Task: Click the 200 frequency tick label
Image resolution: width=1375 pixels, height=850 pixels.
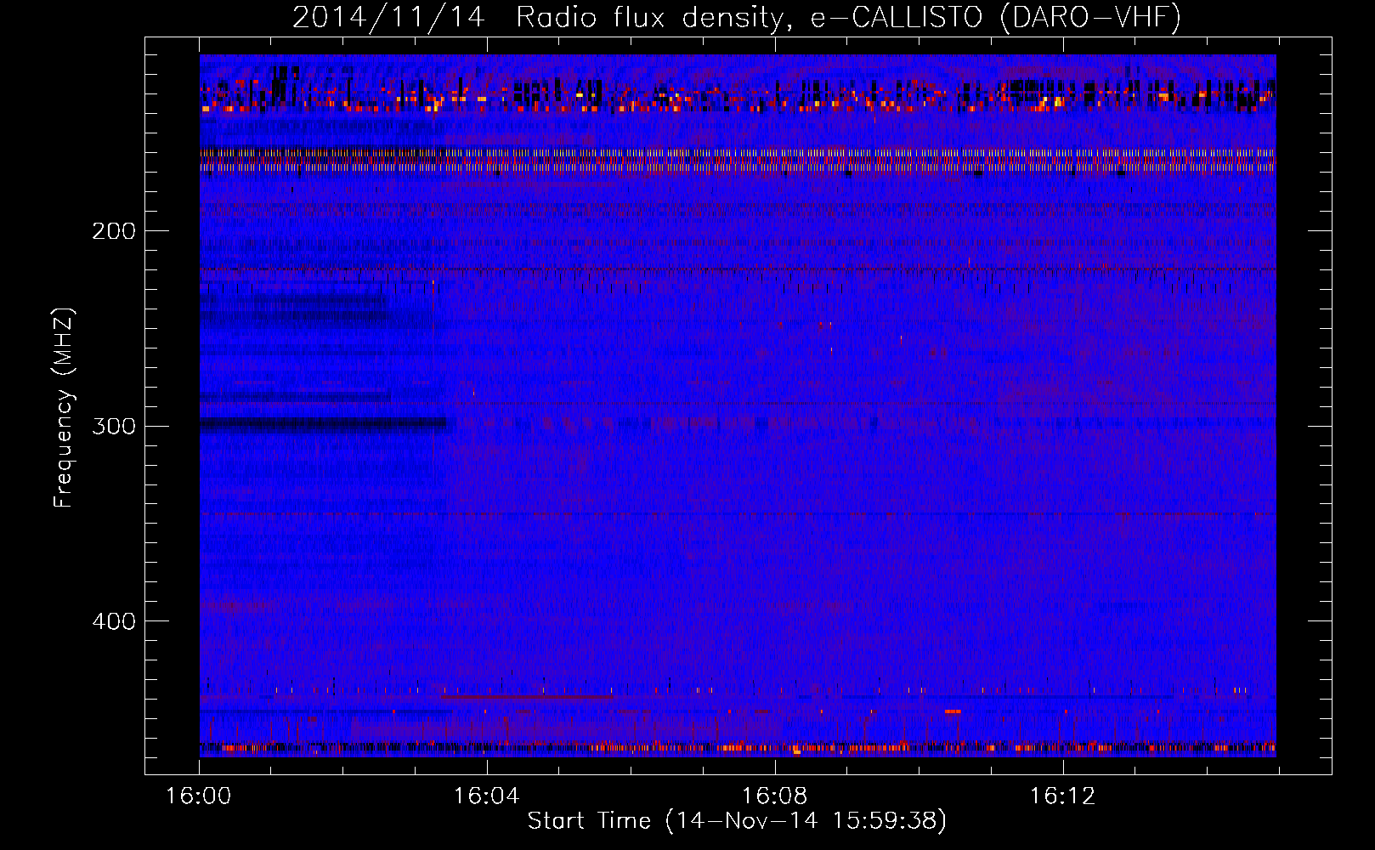Action: [x=114, y=231]
